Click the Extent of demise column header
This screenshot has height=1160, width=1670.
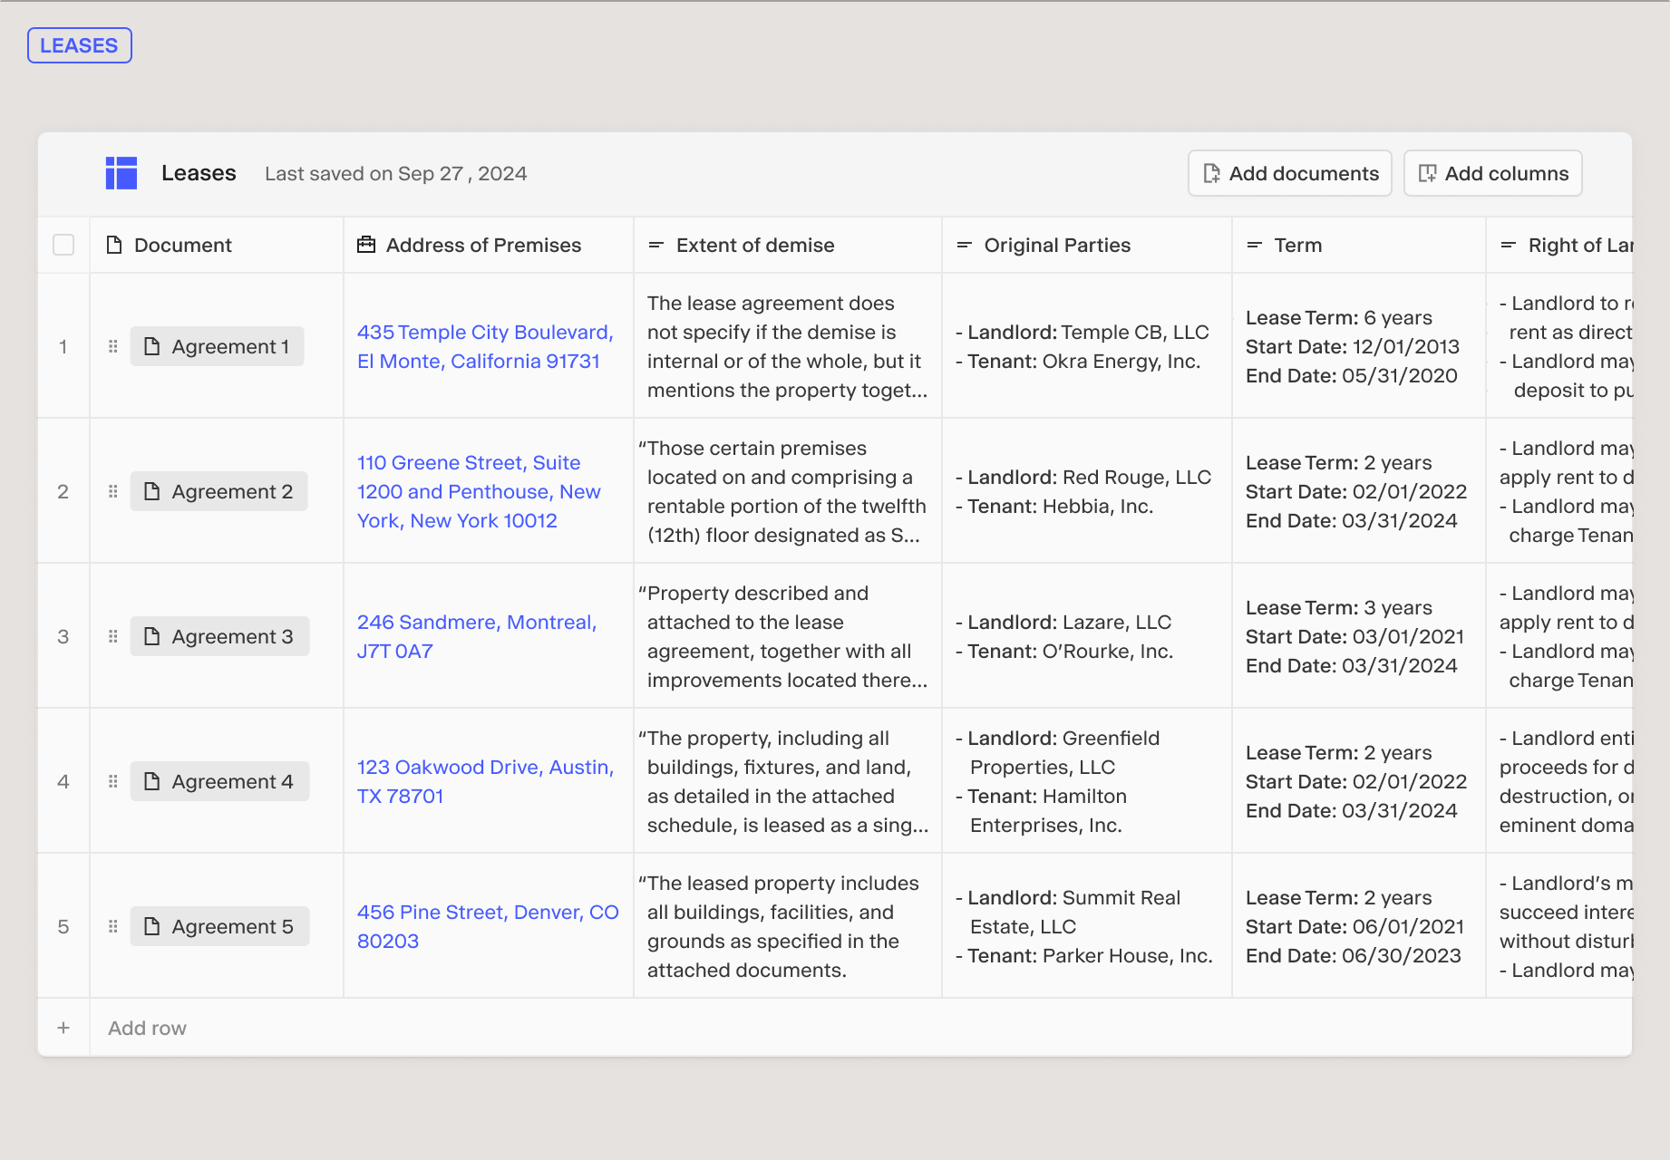754,245
